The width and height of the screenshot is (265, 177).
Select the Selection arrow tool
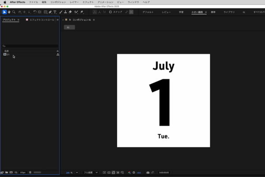coord(4,12)
